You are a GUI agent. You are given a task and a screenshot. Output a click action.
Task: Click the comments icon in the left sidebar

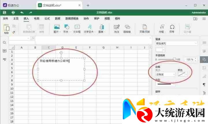(5, 51)
